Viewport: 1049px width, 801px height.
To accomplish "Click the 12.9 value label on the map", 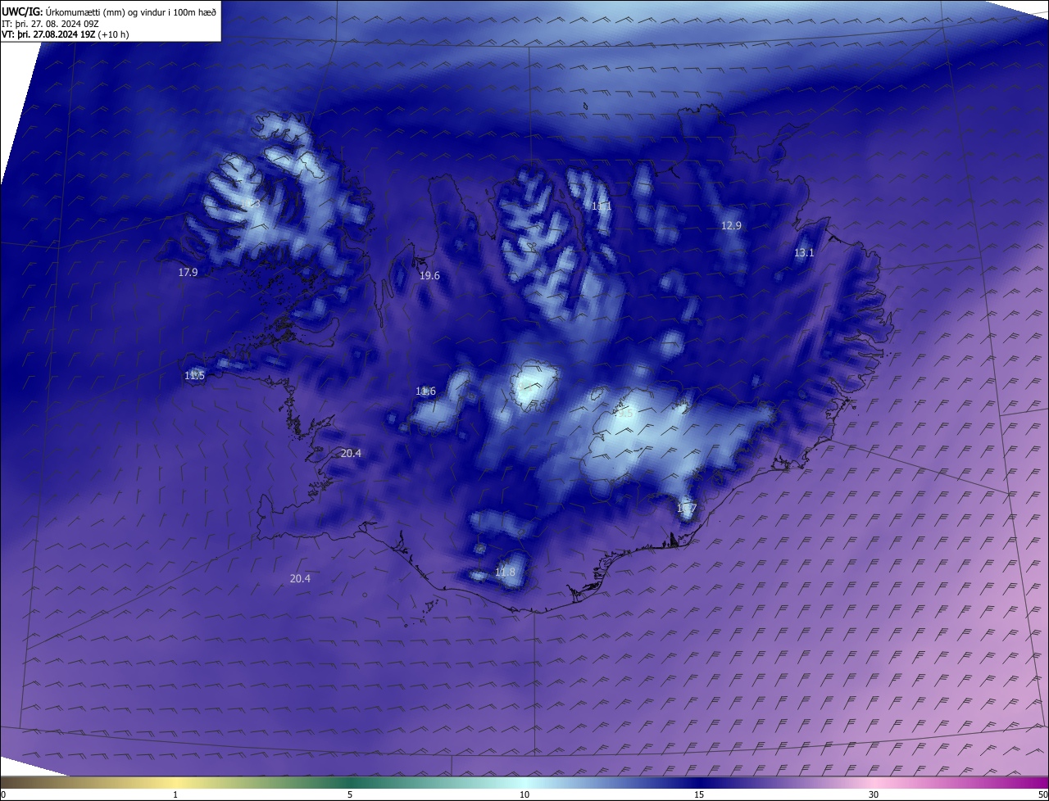I will click(x=731, y=226).
